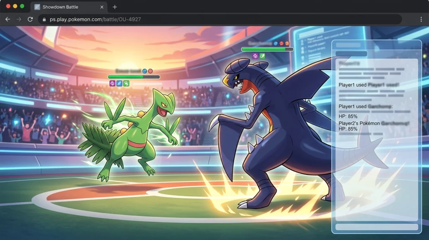Click the green macOS fullscreen button
Viewport: 429px width, 240px height.
pyautogui.click(x=22, y=6)
